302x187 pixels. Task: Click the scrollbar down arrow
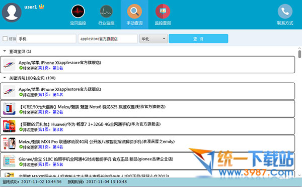[299, 175]
